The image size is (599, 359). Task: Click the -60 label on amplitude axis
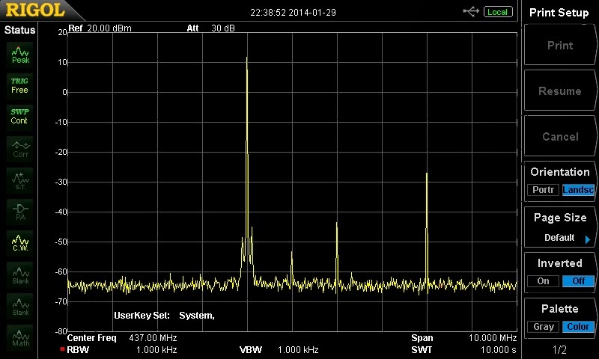click(61, 271)
